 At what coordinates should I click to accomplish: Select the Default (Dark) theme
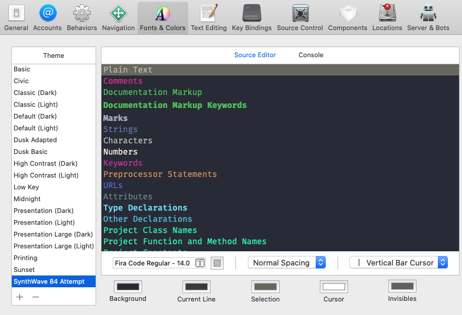[54, 116]
